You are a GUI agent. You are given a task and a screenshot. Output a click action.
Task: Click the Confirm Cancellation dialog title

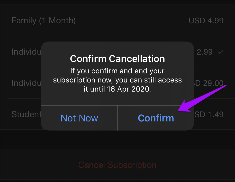[x=117, y=59]
